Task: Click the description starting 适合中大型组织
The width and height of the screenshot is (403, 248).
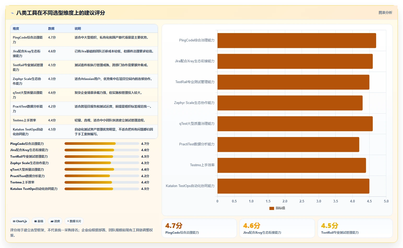Action: pyautogui.click(x=112, y=38)
